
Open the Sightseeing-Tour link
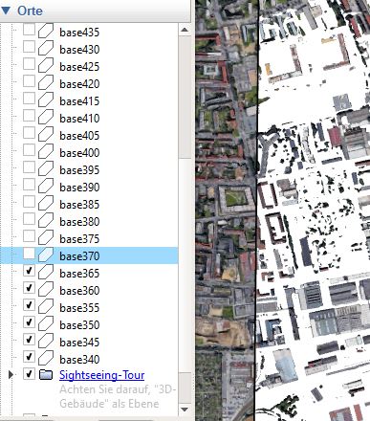[x=101, y=375]
